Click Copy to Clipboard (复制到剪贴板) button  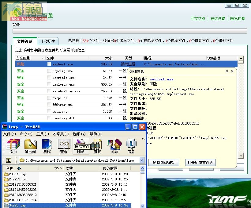(x=163, y=162)
